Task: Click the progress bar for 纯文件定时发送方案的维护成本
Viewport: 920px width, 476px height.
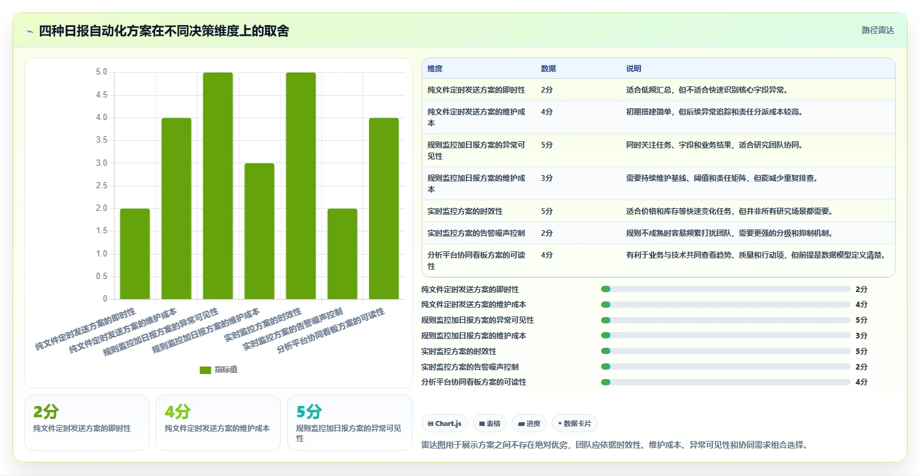Action: (x=725, y=305)
